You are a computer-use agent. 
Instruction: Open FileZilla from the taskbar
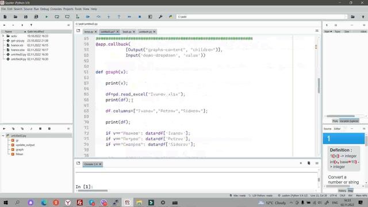79,202
